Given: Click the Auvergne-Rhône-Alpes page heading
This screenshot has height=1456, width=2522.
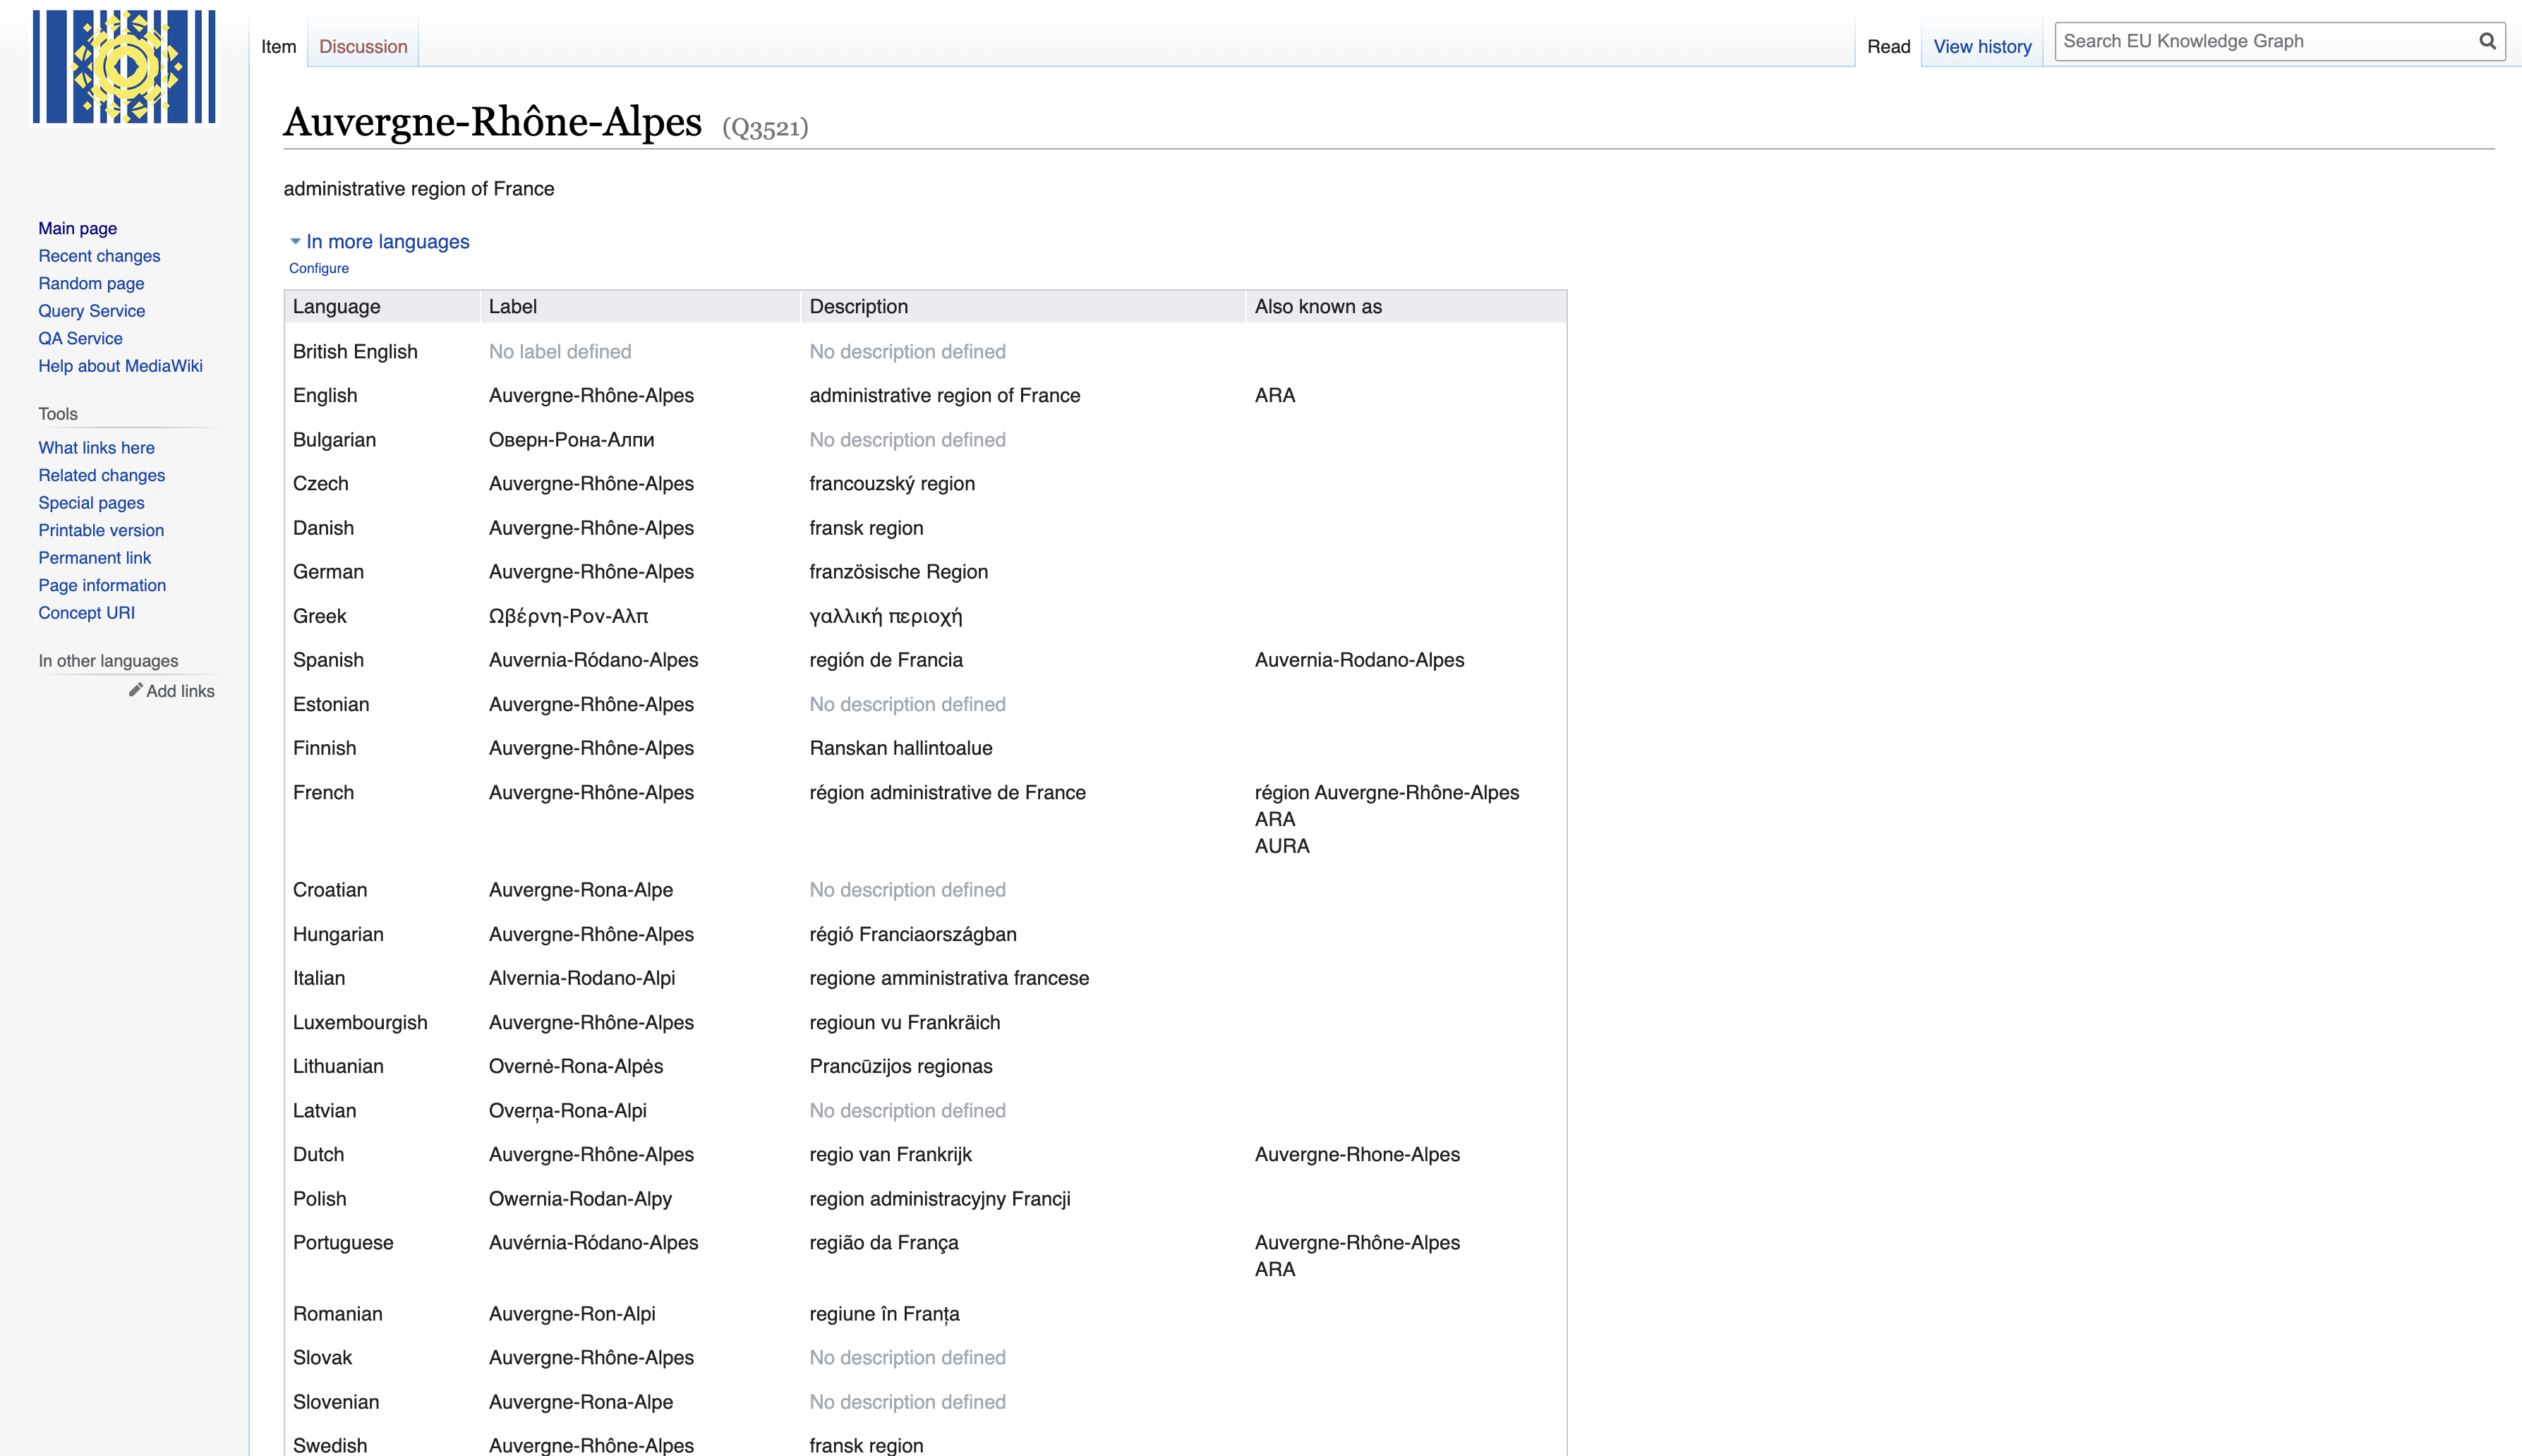Looking at the screenshot, I should point(493,122).
